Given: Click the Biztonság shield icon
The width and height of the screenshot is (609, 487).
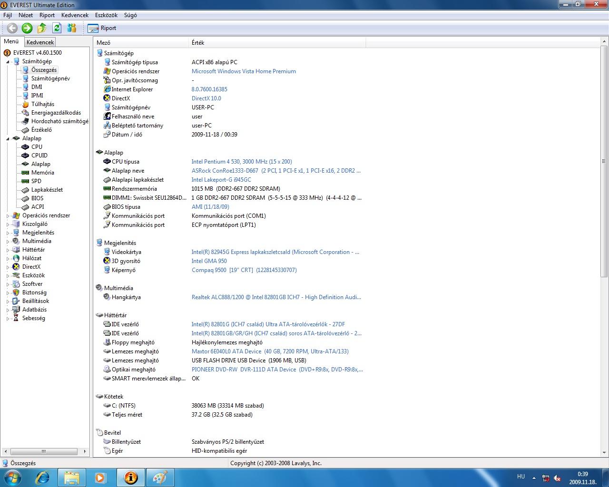Looking at the screenshot, I should point(16,292).
